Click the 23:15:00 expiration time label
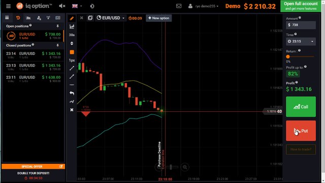This screenshot has width=325, height=183. [165, 179]
